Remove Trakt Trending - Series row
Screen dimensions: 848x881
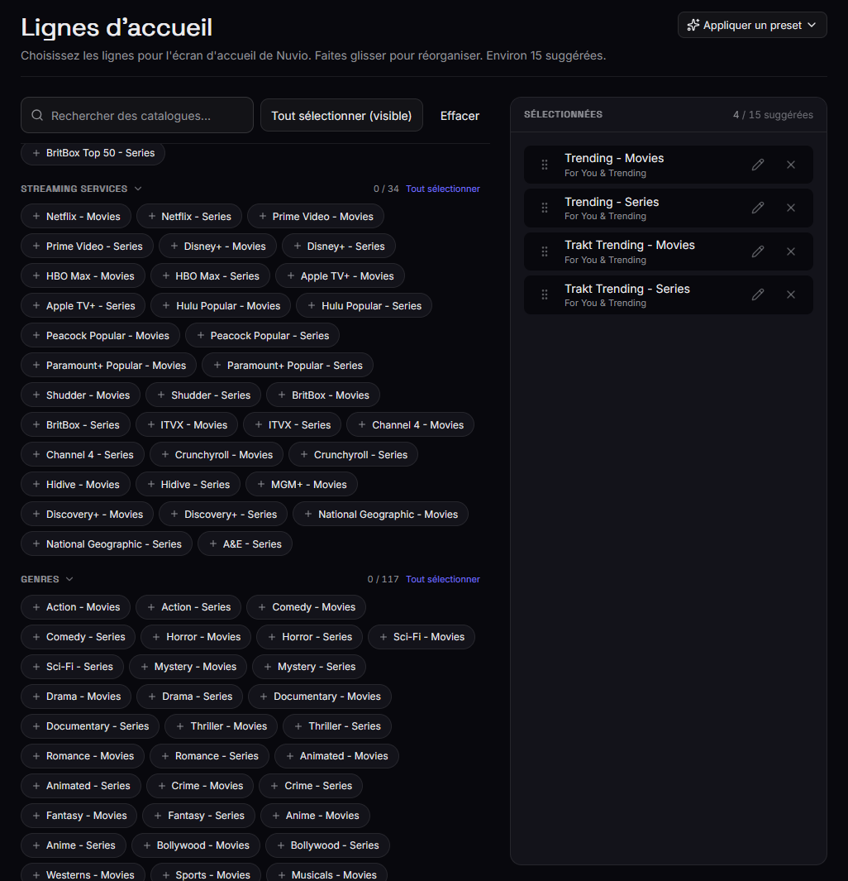(x=791, y=294)
